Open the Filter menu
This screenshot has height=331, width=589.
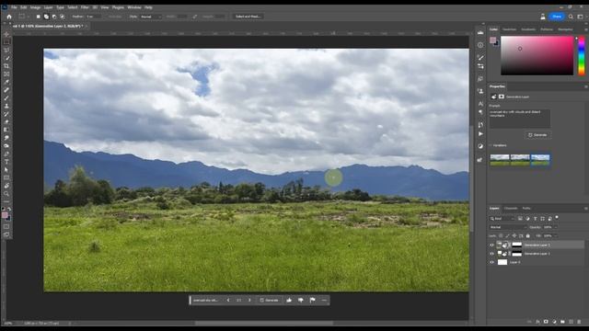coord(85,7)
